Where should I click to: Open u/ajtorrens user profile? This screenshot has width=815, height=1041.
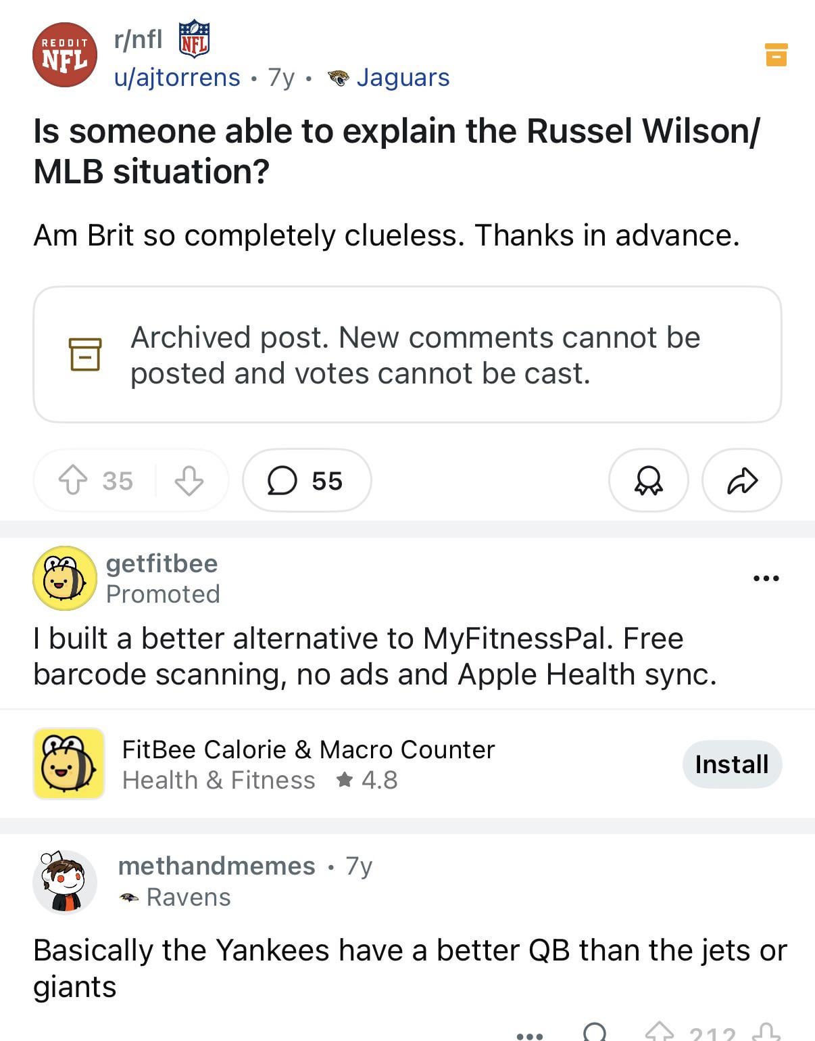(177, 78)
